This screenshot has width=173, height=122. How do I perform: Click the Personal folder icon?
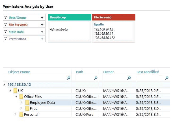click(x=21, y=114)
